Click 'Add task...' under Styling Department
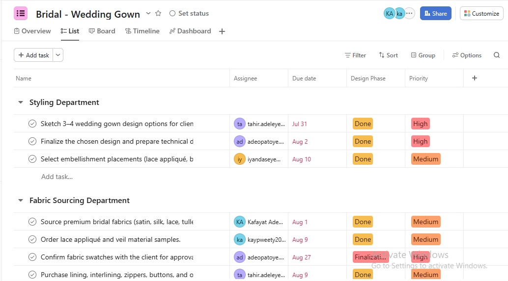The height and width of the screenshot is (281, 508). [x=57, y=177]
